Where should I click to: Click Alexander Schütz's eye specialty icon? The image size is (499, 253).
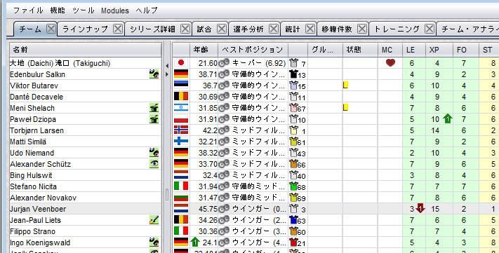click(x=154, y=164)
